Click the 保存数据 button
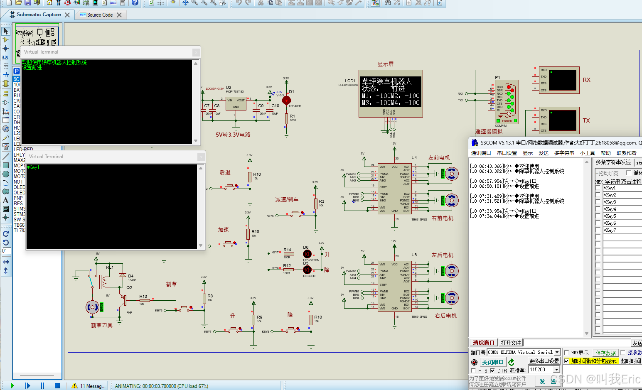 tap(606, 353)
